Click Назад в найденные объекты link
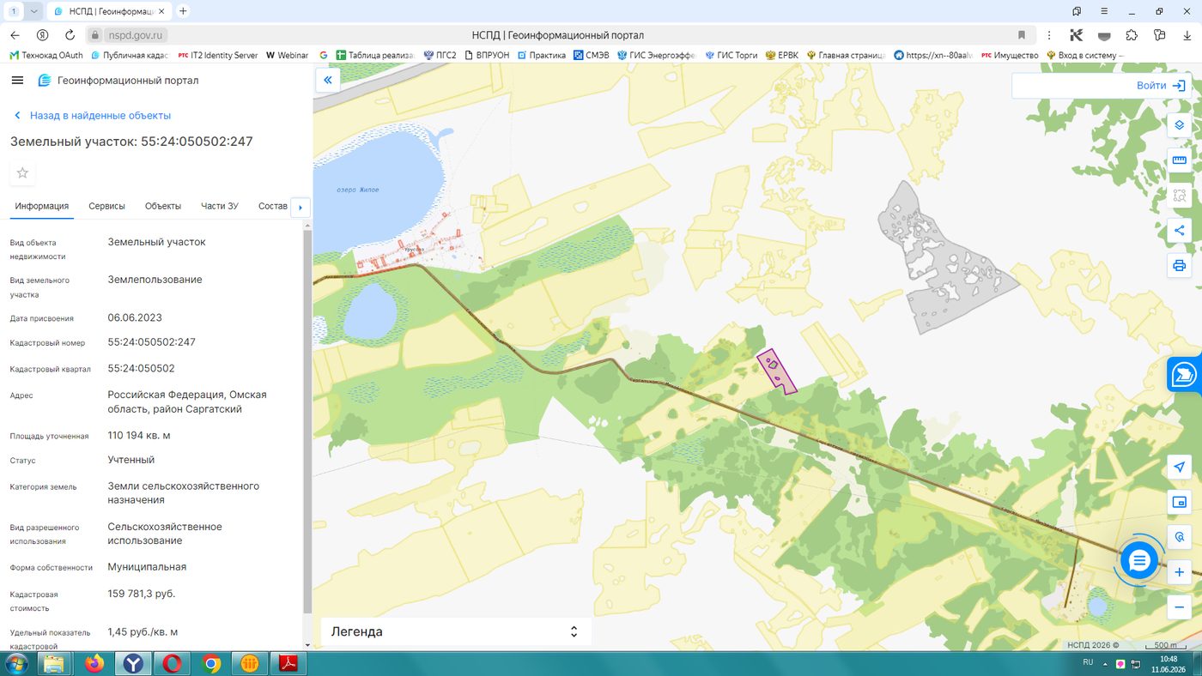 tap(100, 115)
